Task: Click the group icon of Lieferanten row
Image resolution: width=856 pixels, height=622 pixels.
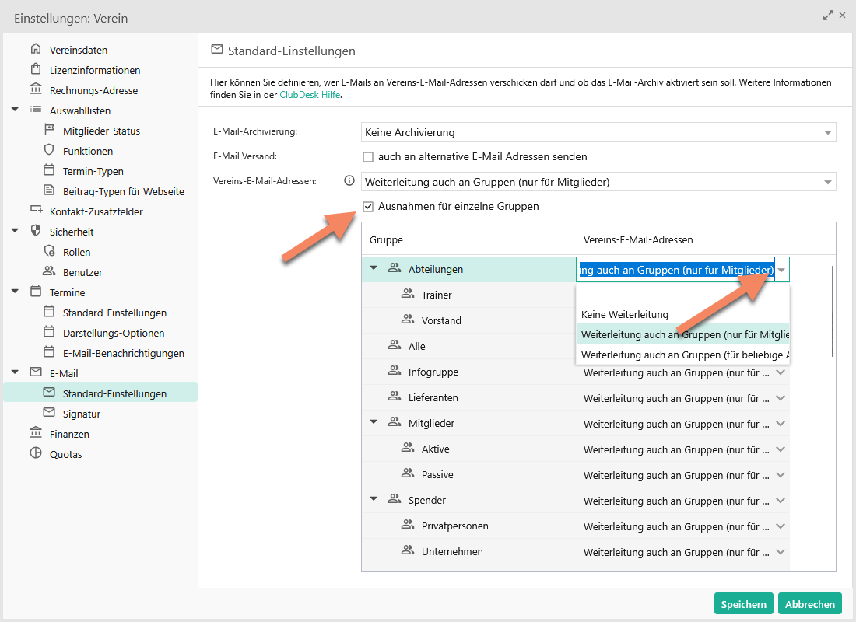Action: click(395, 396)
